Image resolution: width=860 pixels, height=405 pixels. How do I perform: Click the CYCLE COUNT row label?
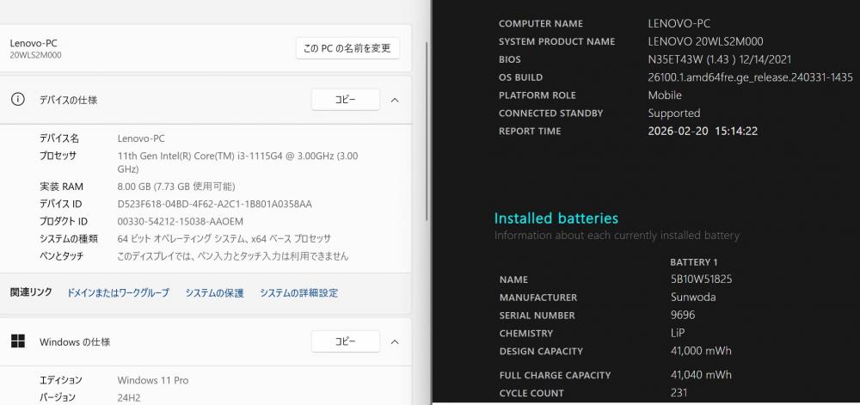pyautogui.click(x=531, y=393)
